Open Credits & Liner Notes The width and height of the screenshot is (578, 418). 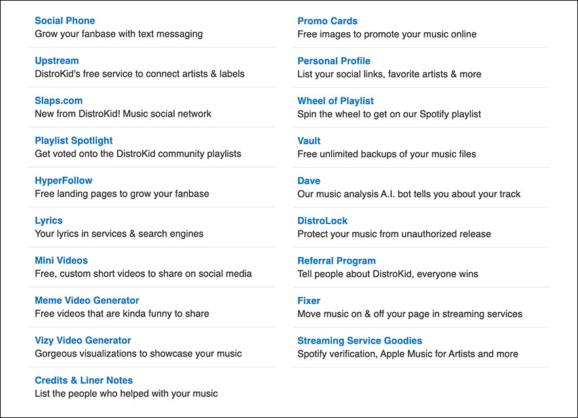tap(84, 380)
